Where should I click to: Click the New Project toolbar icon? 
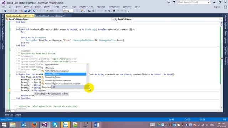click(x=16, y=11)
